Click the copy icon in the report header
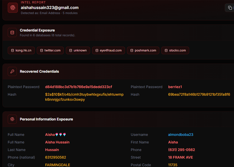Viewport: 234px width, 167px height. click(230, 8)
